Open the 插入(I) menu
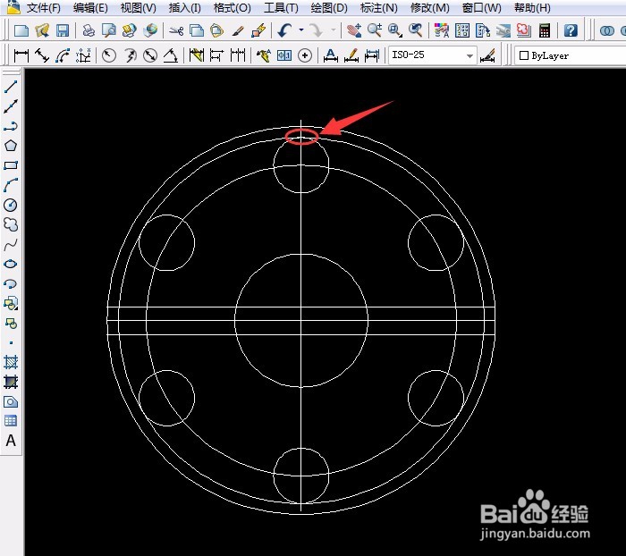 184,7
